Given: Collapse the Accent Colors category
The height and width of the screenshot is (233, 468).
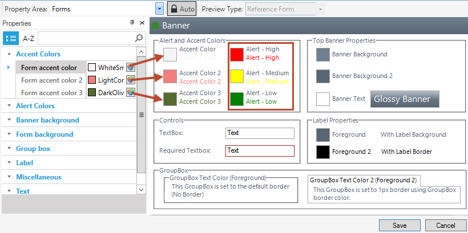Looking at the screenshot, I should coord(9,54).
